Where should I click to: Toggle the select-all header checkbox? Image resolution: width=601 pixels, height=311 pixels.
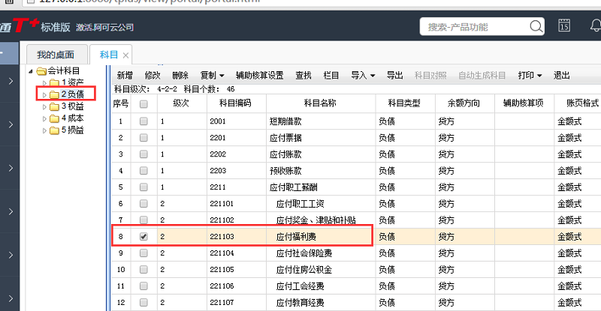143,104
